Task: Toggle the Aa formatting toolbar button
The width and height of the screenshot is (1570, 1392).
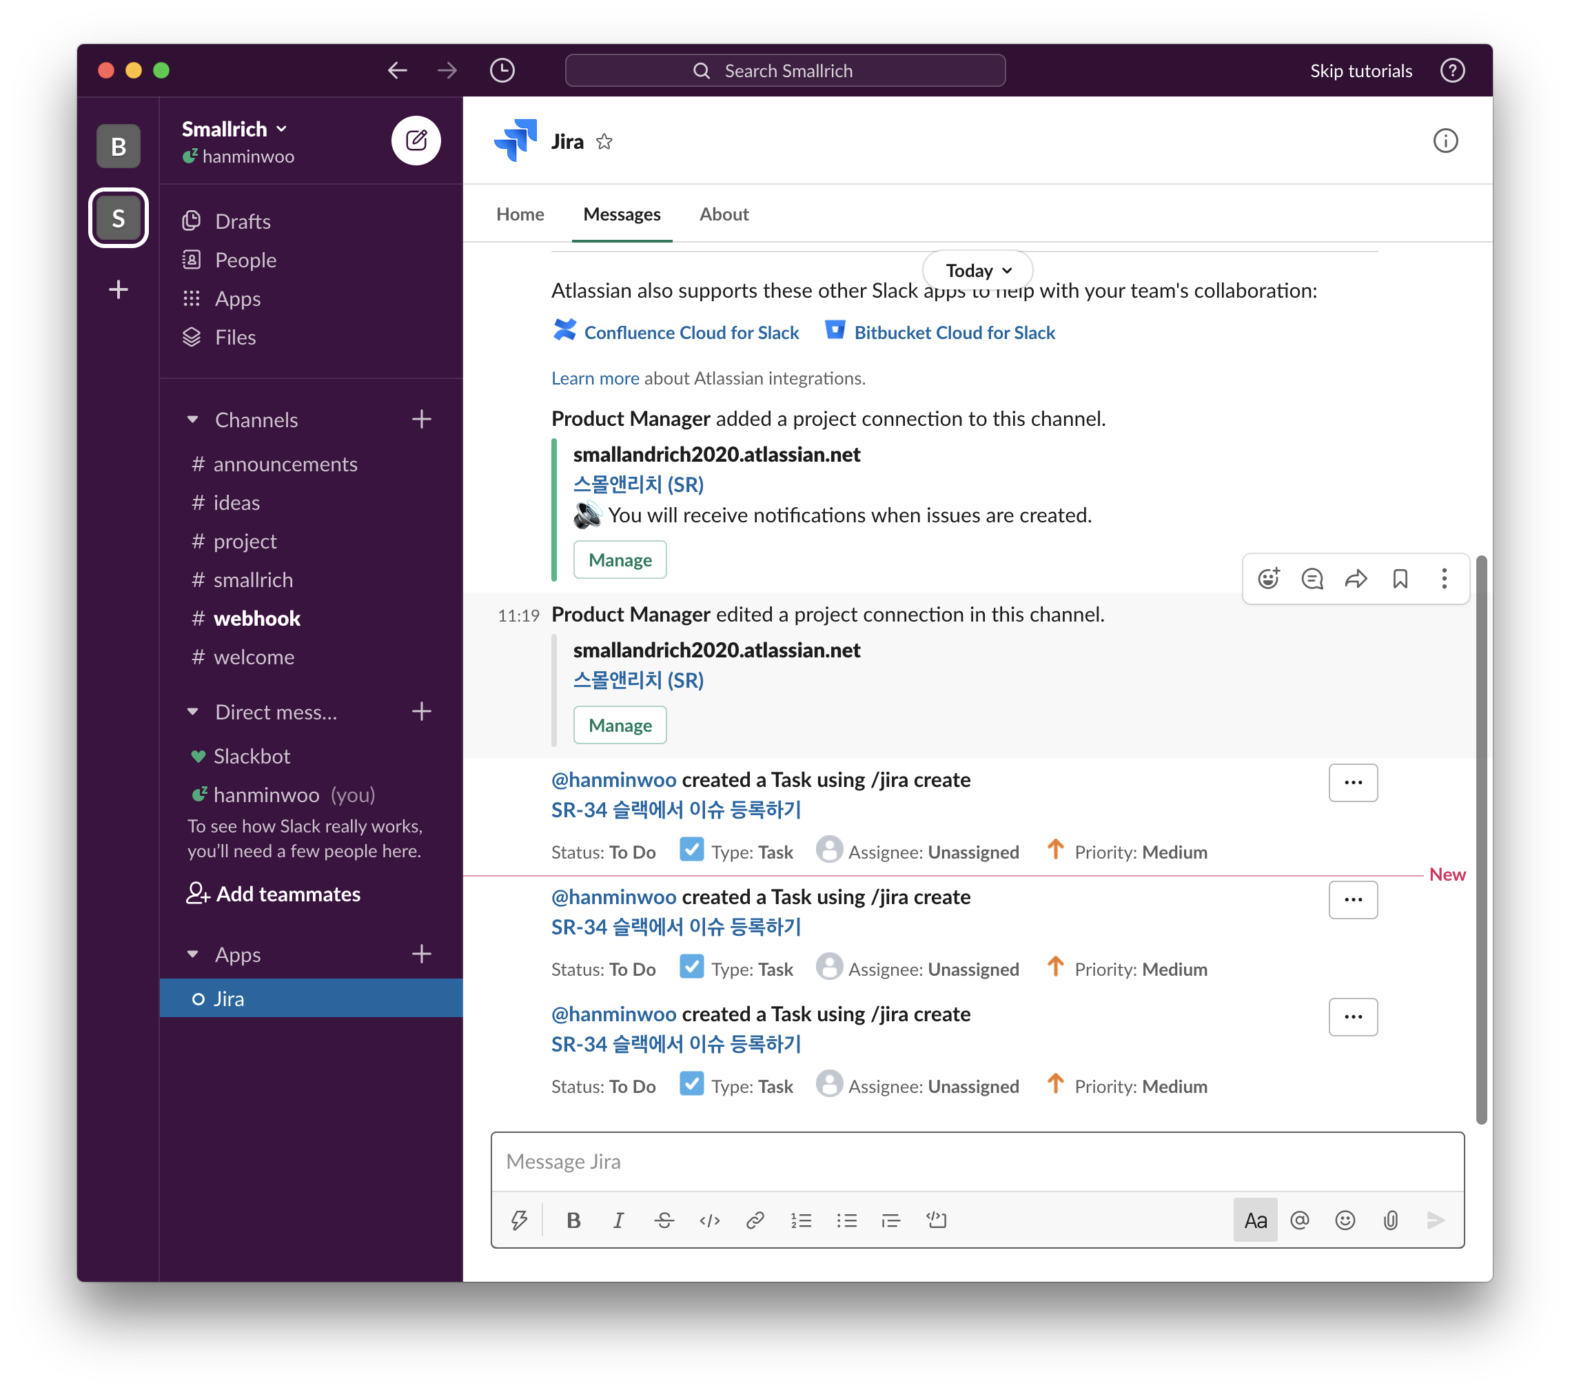Action: 1254,1220
